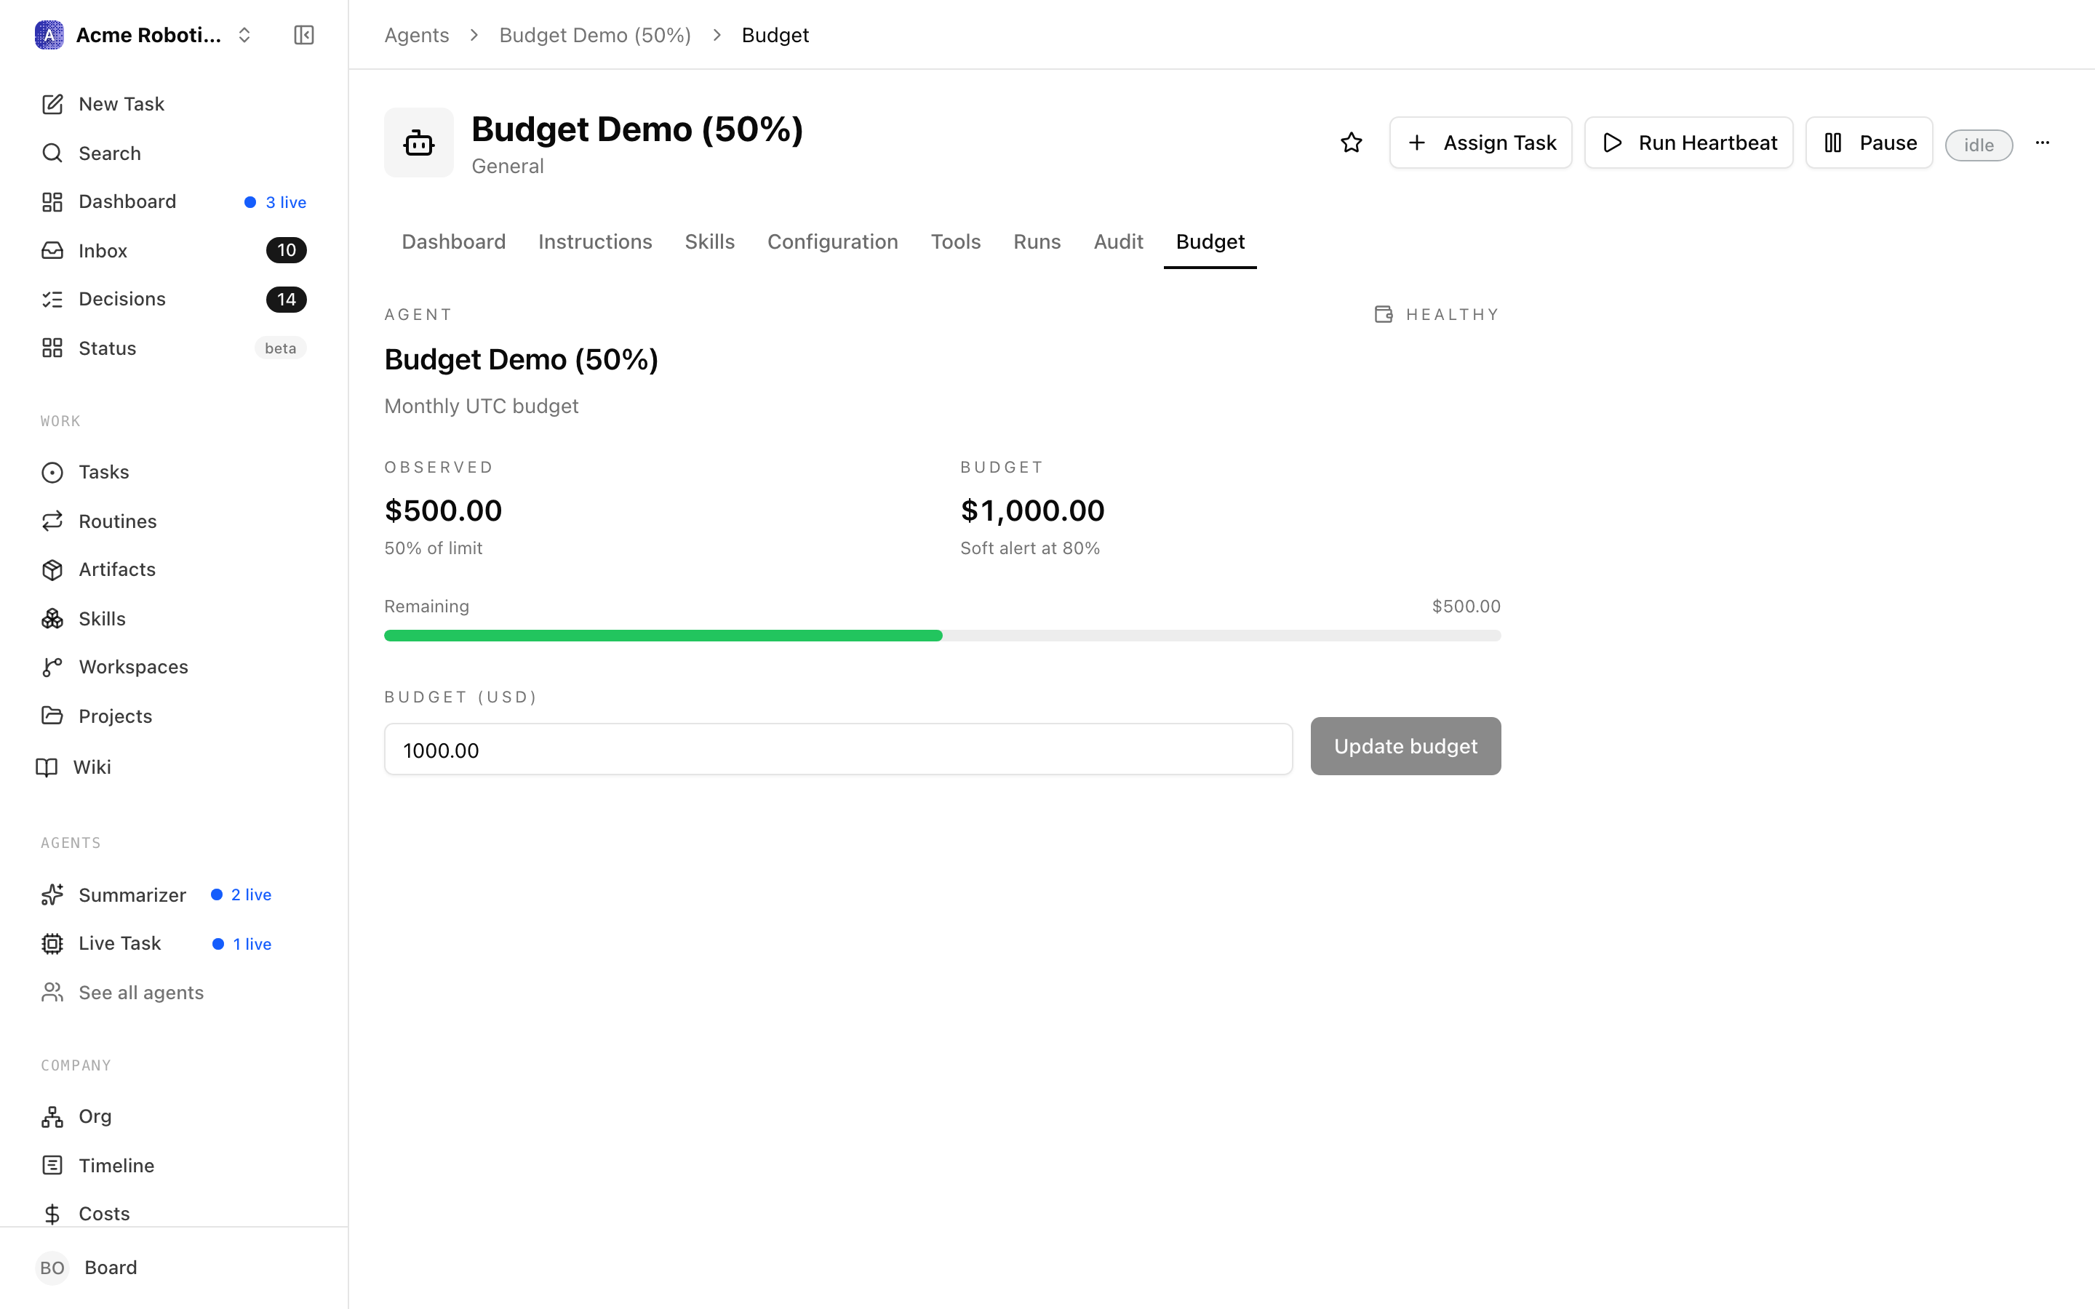The image size is (2095, 1309).
Task: Click the Inbox count badge 10
Action: (x=286, y=250)
